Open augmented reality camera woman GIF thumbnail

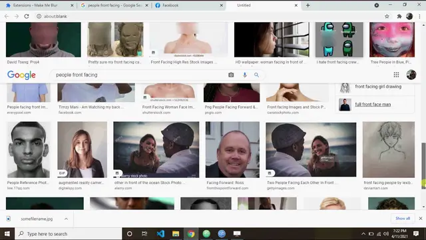(82, 149)
